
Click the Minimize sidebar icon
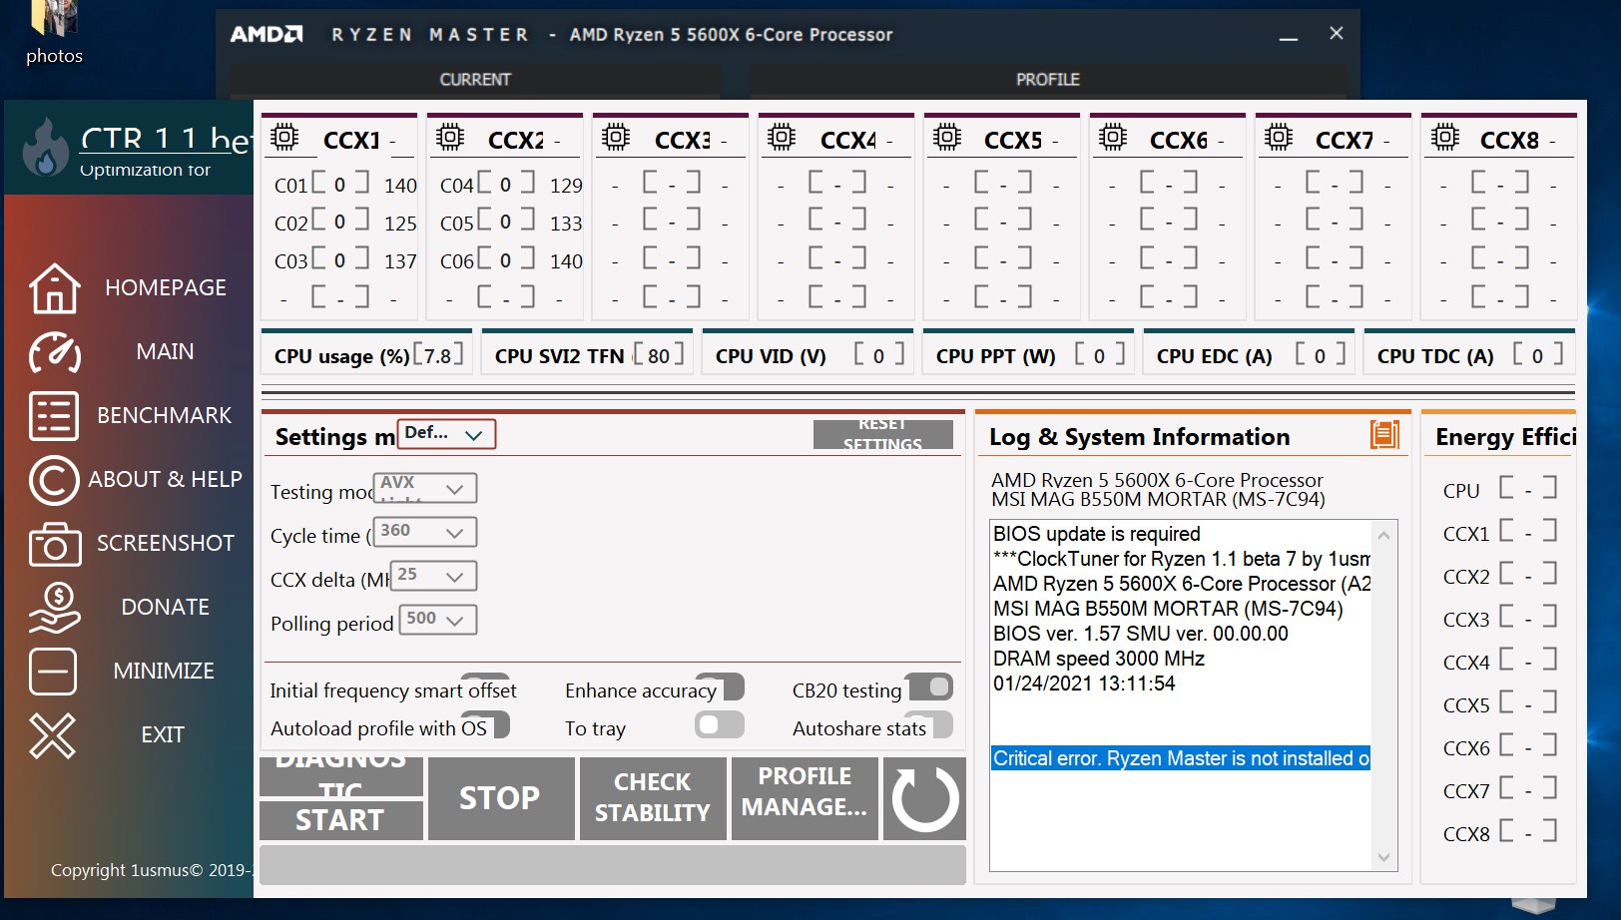[53, 672]
